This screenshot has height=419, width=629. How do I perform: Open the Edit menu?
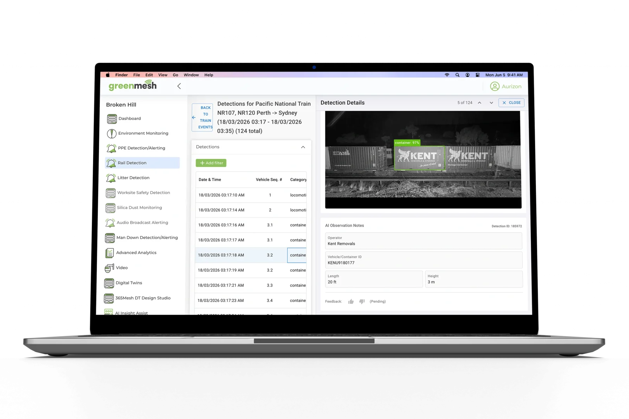149,75
